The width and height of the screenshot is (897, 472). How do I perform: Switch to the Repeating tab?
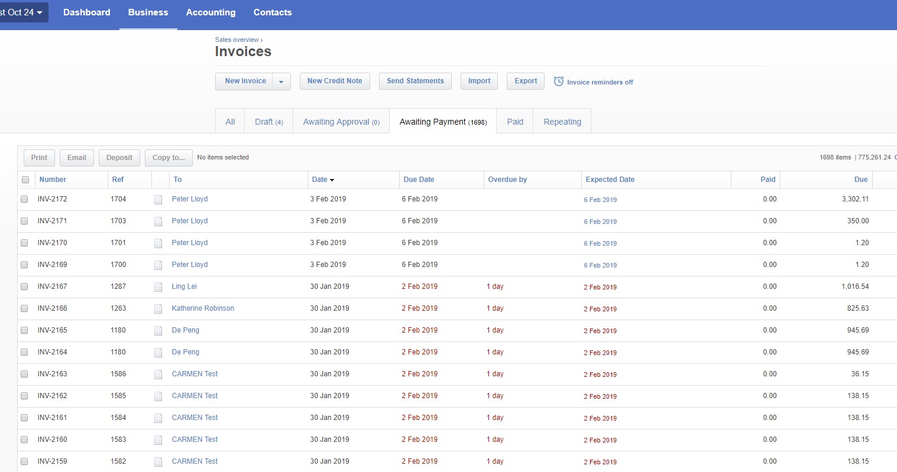point(562,122)
